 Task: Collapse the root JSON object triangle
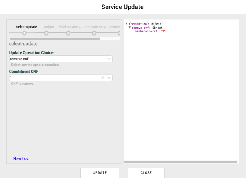[126, 24]
